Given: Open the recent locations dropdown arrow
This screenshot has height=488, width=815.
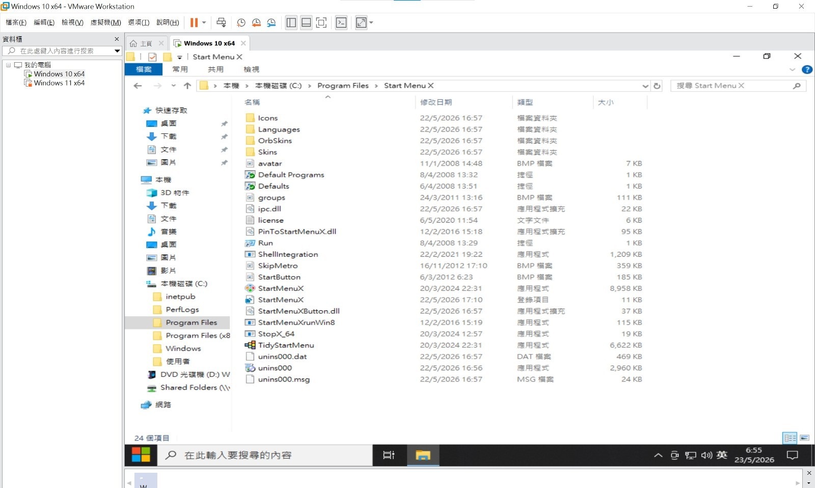Looking at the screenshot, I should [x=174, y=86].
